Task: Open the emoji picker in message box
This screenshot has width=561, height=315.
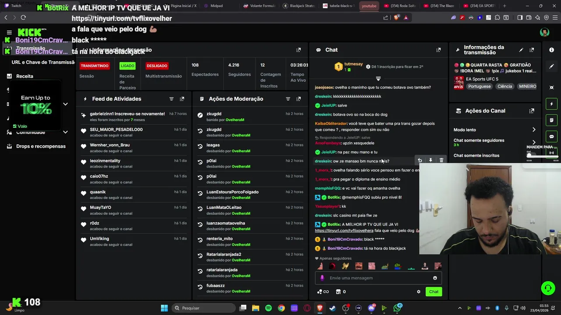Action: (x=435, y=278)
